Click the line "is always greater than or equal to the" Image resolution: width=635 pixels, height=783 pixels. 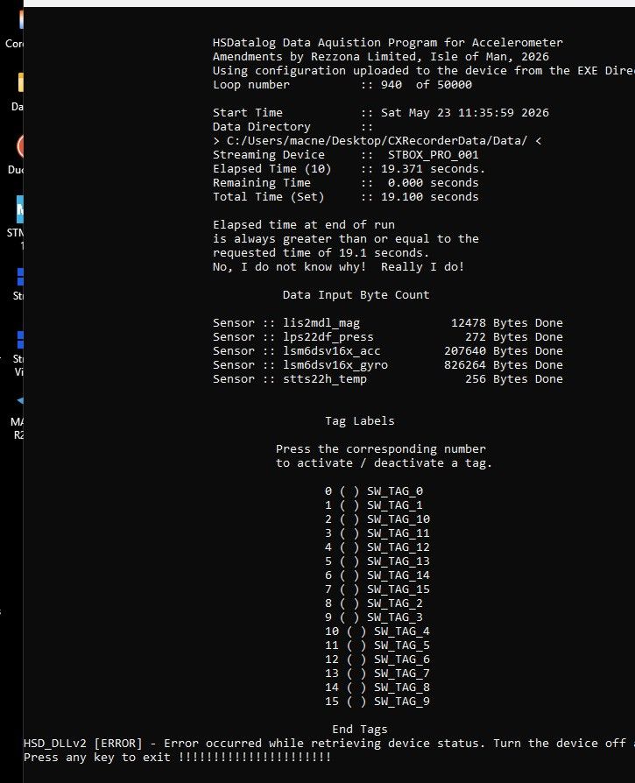pyautogui.click(x=346, y=239)
